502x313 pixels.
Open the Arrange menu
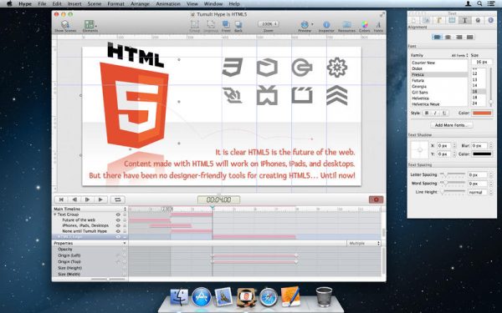(140, 4)
